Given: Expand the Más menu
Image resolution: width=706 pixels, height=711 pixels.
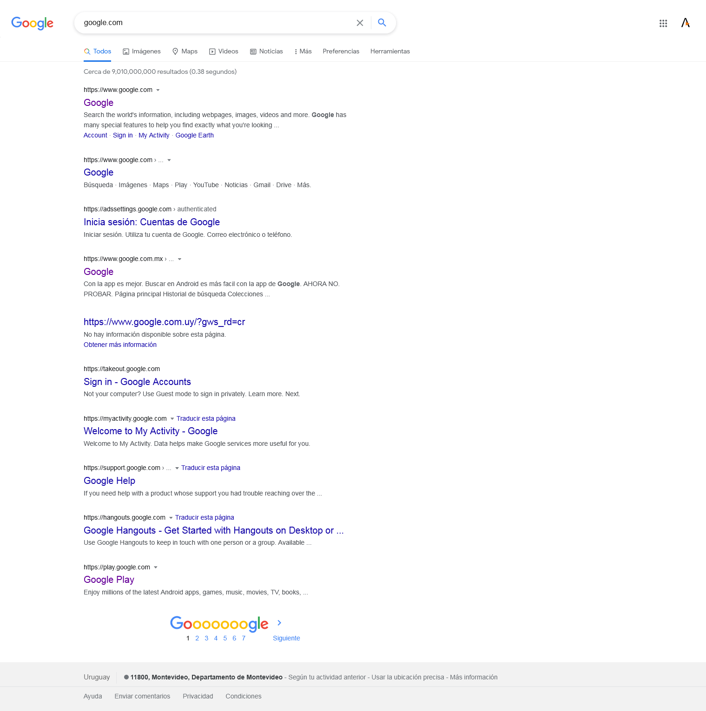Looking at the screenshot, I should coord(303,52).
